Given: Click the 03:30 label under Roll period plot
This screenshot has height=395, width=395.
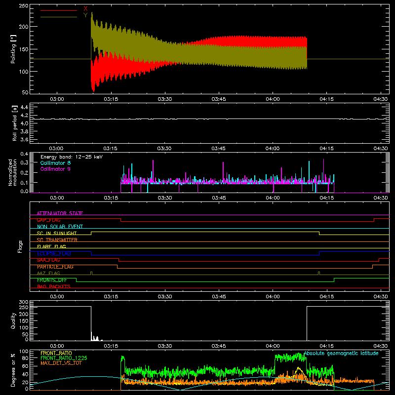Looking at the screenshot, I should coord(165,149).
